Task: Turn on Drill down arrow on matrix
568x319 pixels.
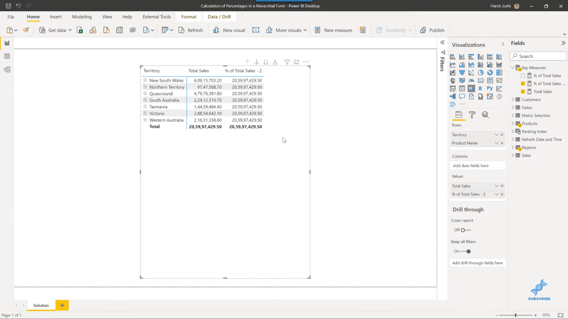Action: [257, 62]
